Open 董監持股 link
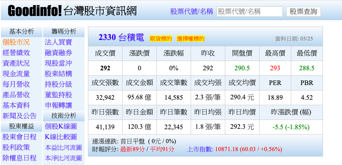Image resolution: width=342 pixels, height=165 pixels. pos(58,95)
